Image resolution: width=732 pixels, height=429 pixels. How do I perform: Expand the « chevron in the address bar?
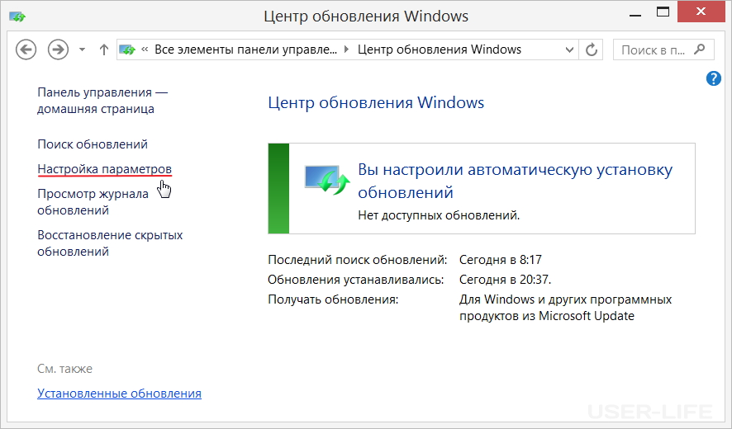pos(145,49)
